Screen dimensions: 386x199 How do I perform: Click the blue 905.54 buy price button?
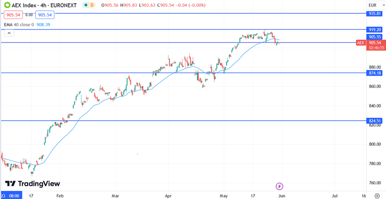pos(45,15)
